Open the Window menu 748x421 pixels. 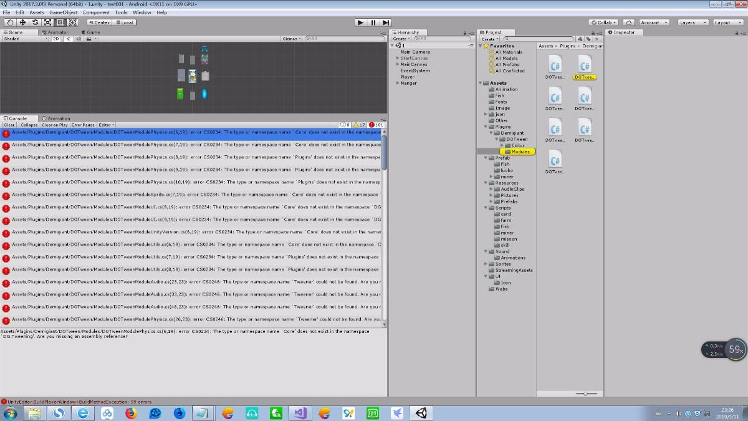141,12
